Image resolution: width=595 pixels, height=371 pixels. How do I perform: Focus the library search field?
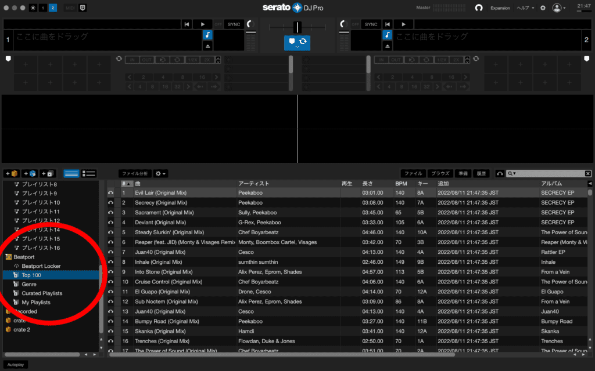(x=550, y=173)
